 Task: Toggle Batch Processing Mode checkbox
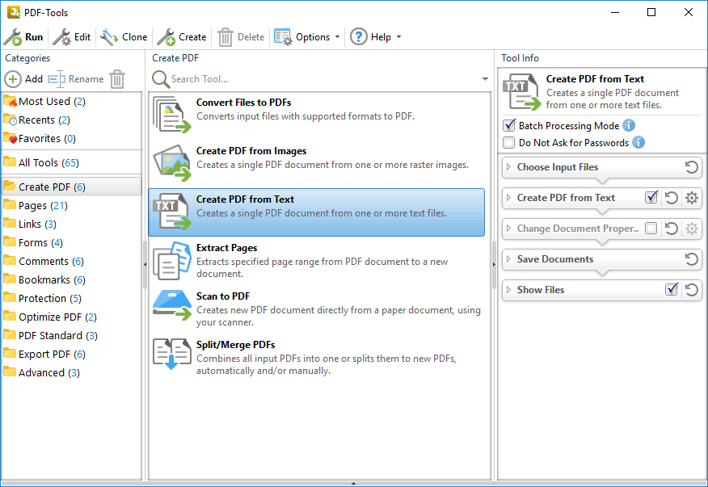tap(509, 125)
